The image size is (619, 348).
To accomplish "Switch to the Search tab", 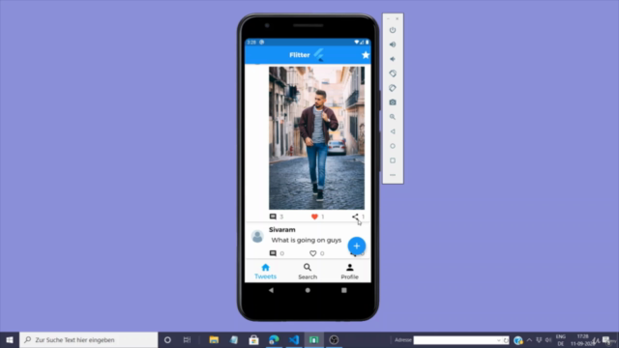I will 308,272.
